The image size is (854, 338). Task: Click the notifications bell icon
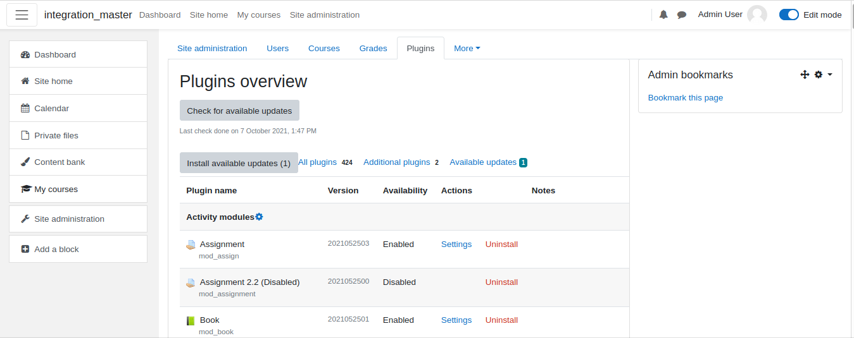pos(663,15)
